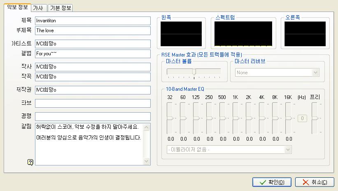Click the 60 Hz EQ band slider
This screenshot has width=338, height=191.
pyautogui.click(x=183, y=118)
